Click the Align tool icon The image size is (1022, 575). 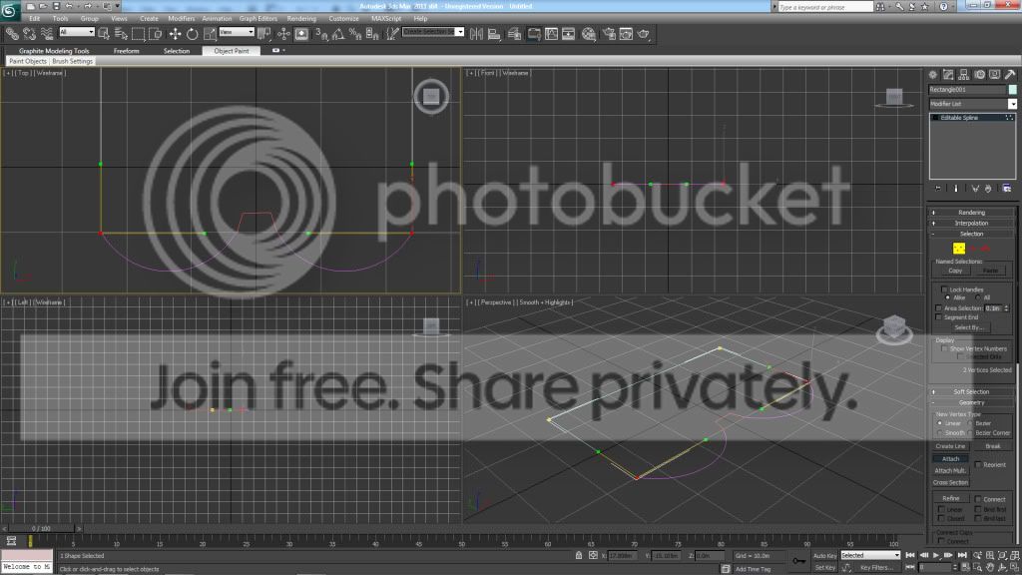(494, 34)
